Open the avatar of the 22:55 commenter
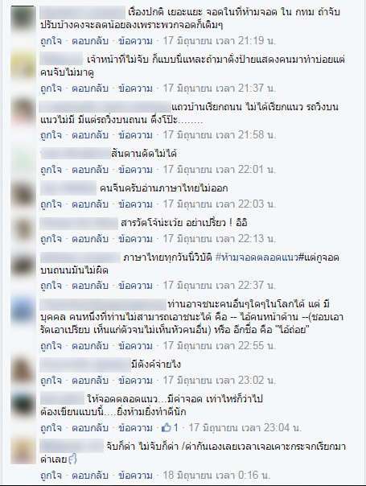 pos(23,311)
